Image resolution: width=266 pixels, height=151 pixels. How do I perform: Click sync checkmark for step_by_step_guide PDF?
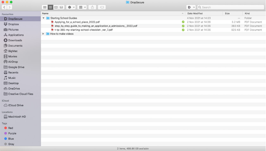(x=183, y=26)
